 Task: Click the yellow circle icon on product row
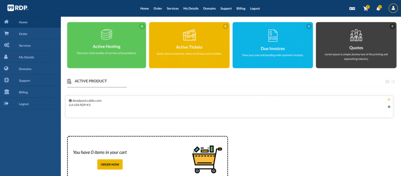(389, 100)
